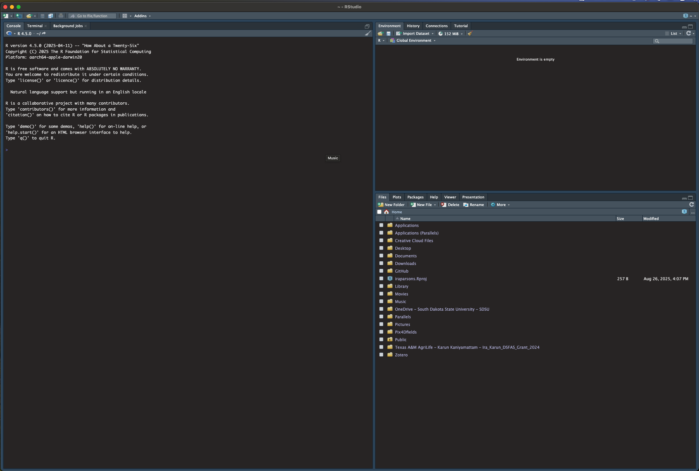Click the New File icon in main toolbar
Image resolution: width=699 pixels, height=471 pixels.
pyautogui.click(x=6, y=16)
